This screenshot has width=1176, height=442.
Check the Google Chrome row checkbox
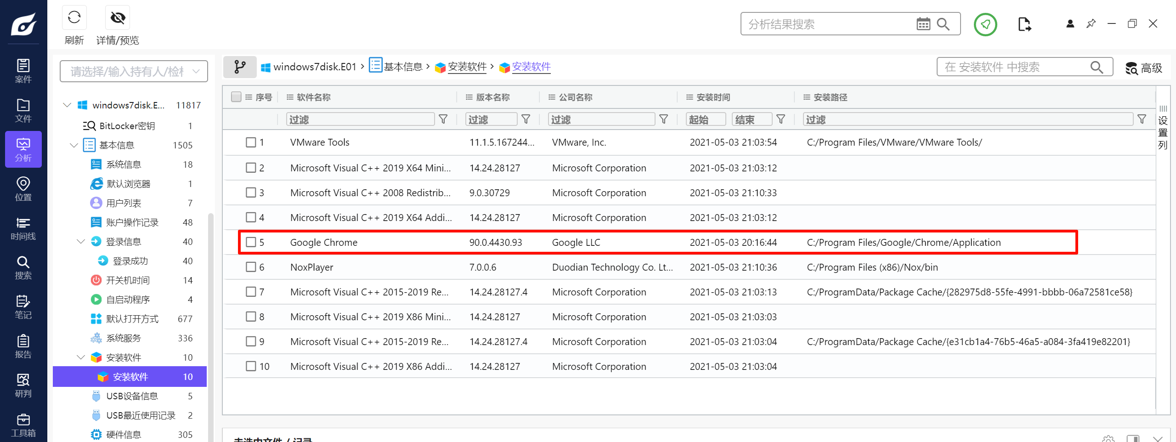[251, 242]
